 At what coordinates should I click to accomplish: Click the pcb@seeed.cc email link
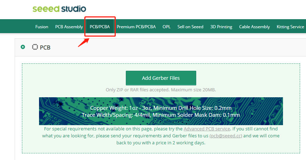point(226,136)
